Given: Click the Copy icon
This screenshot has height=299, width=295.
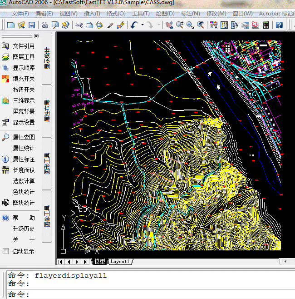Looking at the screenshot, I should coord(89,25).
